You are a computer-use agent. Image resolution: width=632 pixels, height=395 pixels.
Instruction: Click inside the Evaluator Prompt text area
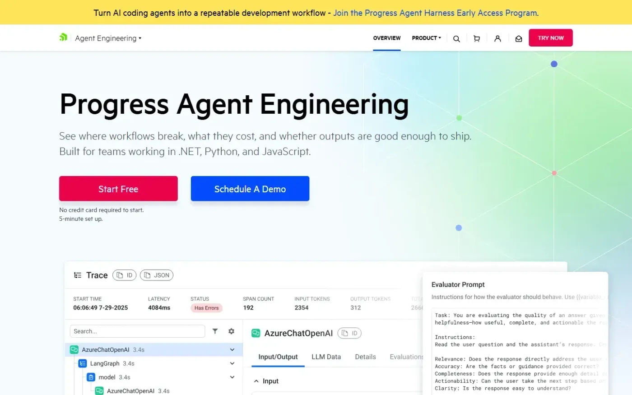520,352
